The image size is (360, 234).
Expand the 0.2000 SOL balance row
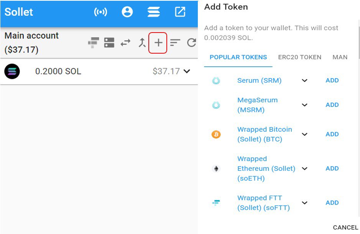point(187,71)
